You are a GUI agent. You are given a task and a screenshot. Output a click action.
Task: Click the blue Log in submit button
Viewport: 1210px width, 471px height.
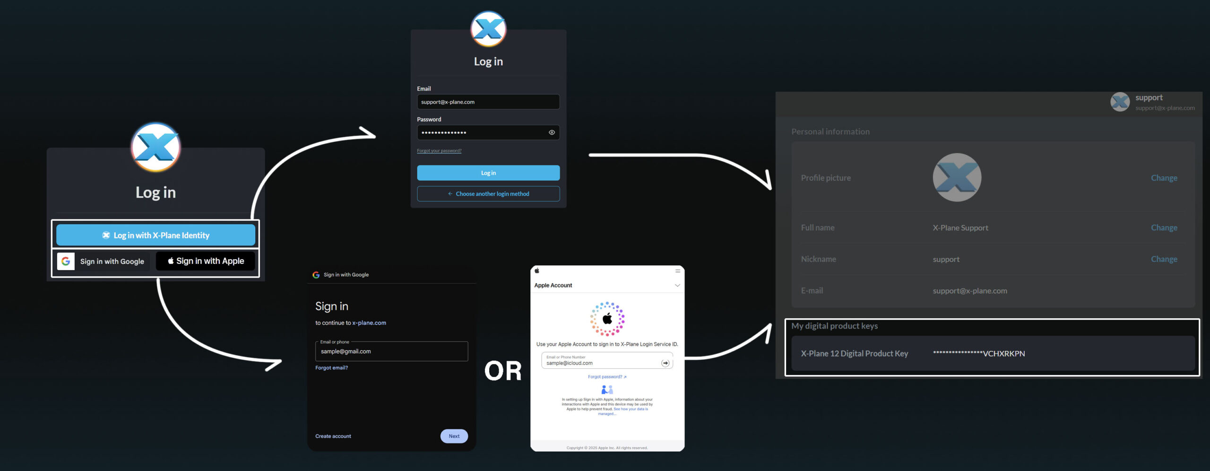pyautogui.click(x=488, y=173)
